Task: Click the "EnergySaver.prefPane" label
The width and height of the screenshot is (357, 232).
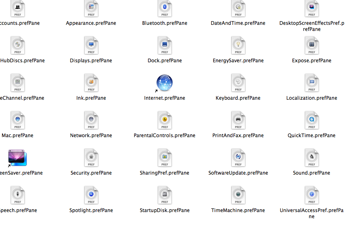Action: coord(238,61)
